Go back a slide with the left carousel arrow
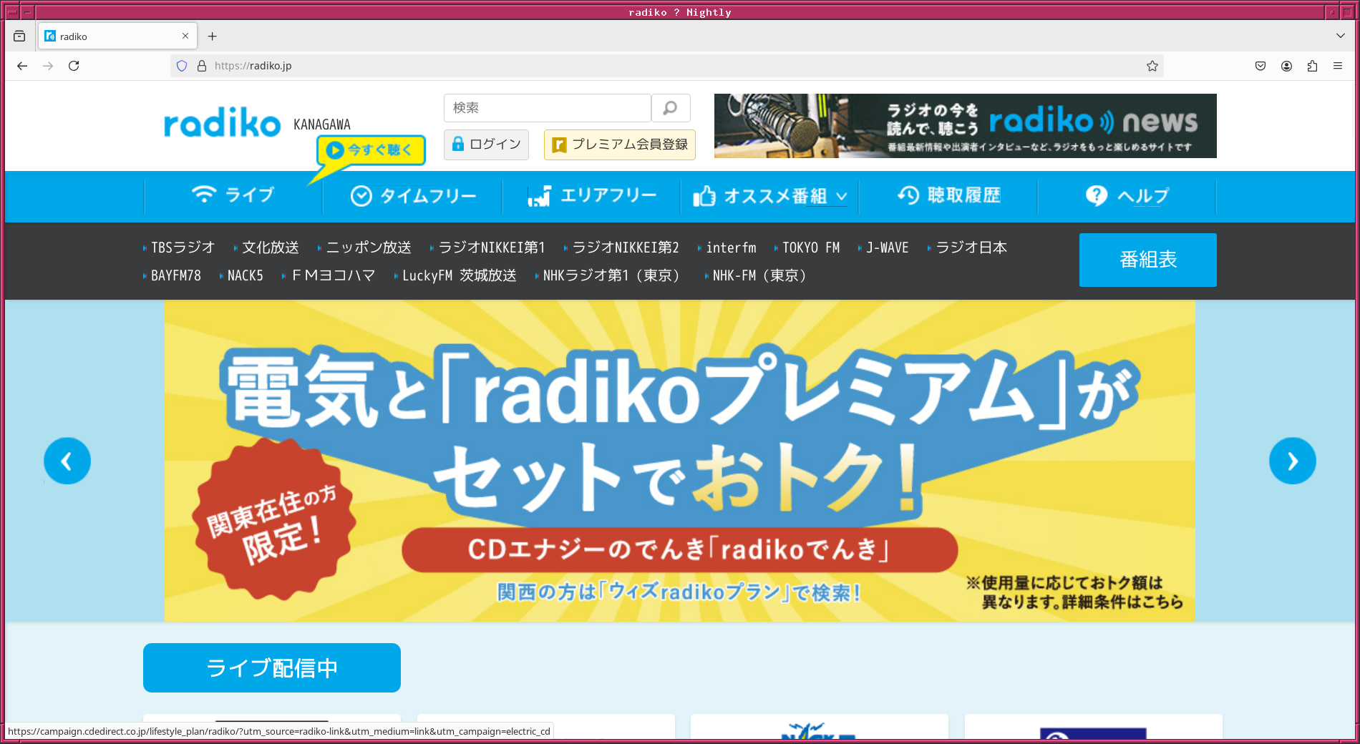The width and height of the screenshot is (1360, 744). 67,461
